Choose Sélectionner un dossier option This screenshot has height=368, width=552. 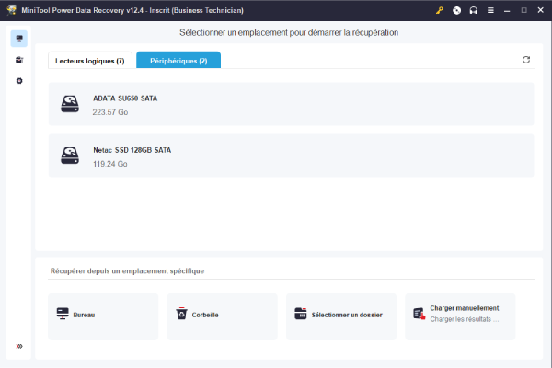[341, 316]
